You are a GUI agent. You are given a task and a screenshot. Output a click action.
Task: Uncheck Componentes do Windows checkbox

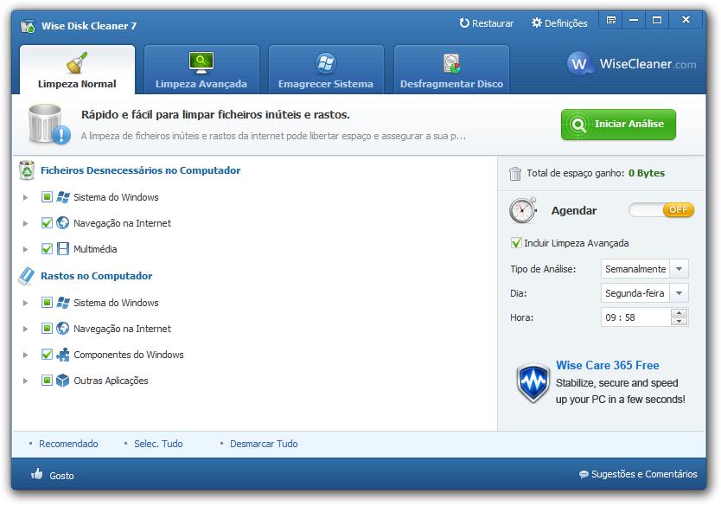pyautogui.click(x=47, y=355)
